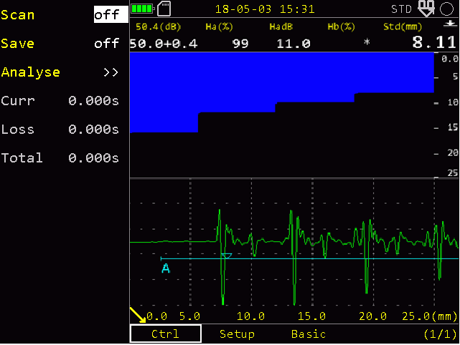The height and width of the screenshot is (345, 460).
Task: Click the 15 tick on depth scale
Action: (x=453, y=127)
